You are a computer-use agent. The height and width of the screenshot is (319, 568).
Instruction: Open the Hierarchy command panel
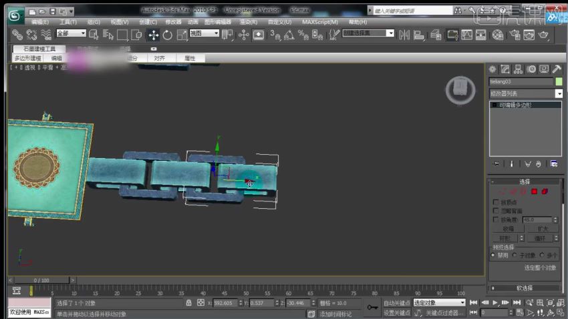point(518,69)
